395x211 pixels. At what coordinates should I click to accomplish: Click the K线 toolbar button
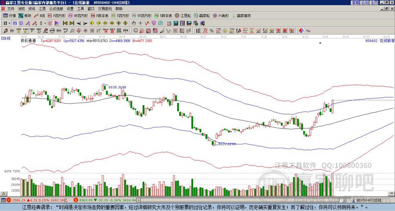[39, 15]
